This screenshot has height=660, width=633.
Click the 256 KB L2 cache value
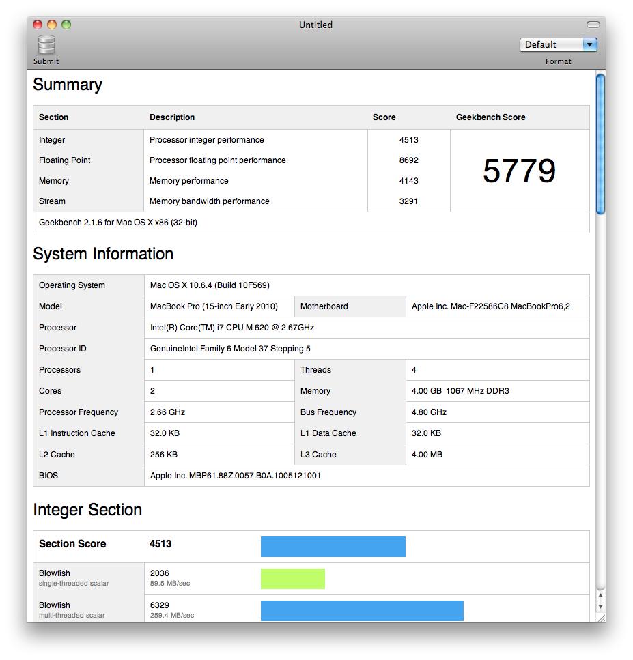pos(164,454)
